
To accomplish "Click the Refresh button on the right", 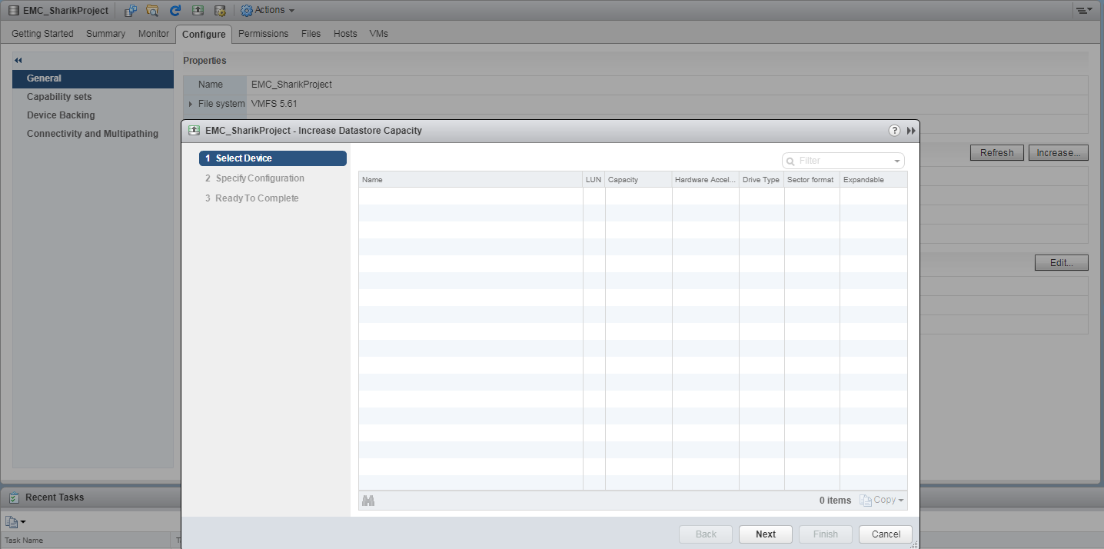I will [996, 152].
